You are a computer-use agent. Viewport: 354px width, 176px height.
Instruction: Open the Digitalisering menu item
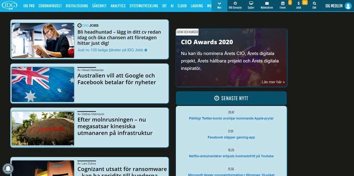[x=77, y=6]
